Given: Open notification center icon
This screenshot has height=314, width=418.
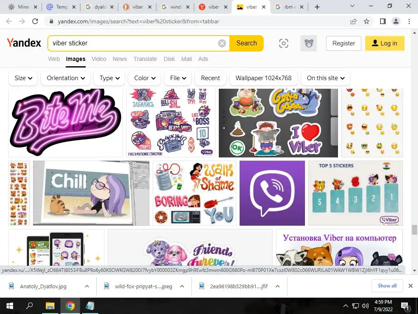Looking at the screenshot, I should (405, 306).
